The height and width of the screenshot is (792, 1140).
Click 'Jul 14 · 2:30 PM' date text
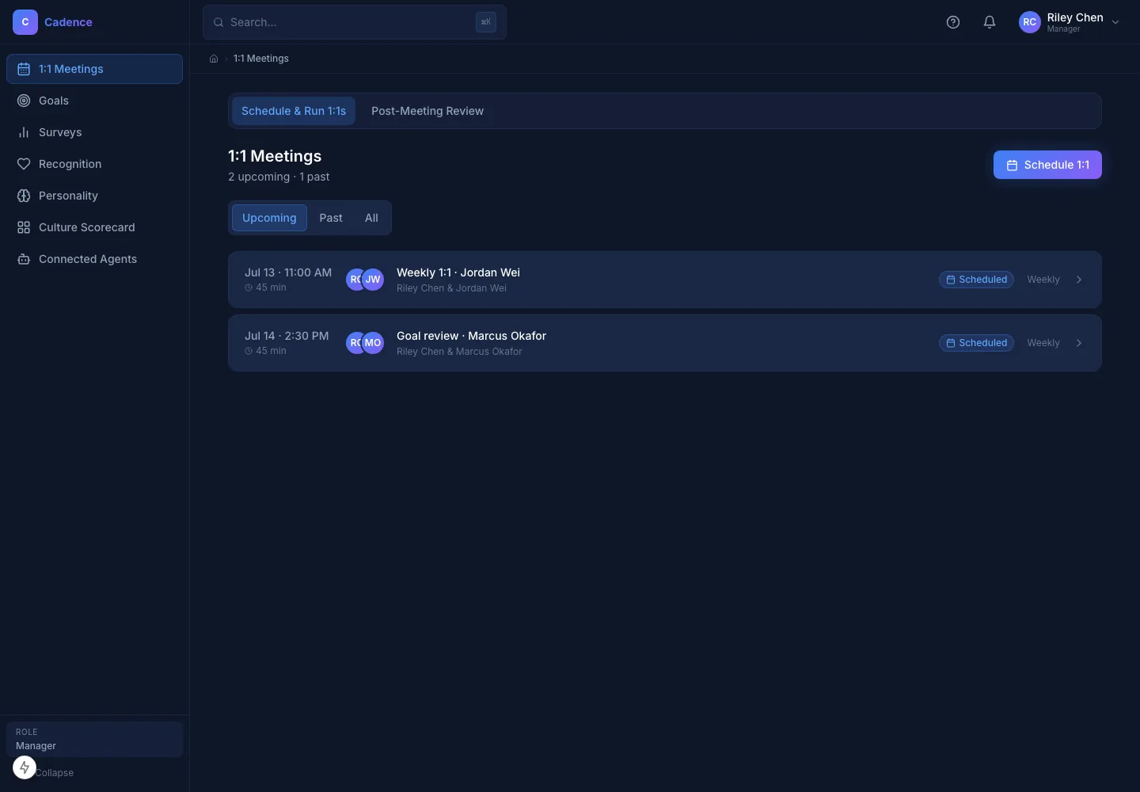pyautogui.click(x=287, y=336)
